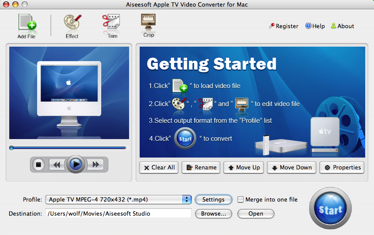Open profile Settings
The height and width of the screenshot is (235, 374).
coord(213,199)
